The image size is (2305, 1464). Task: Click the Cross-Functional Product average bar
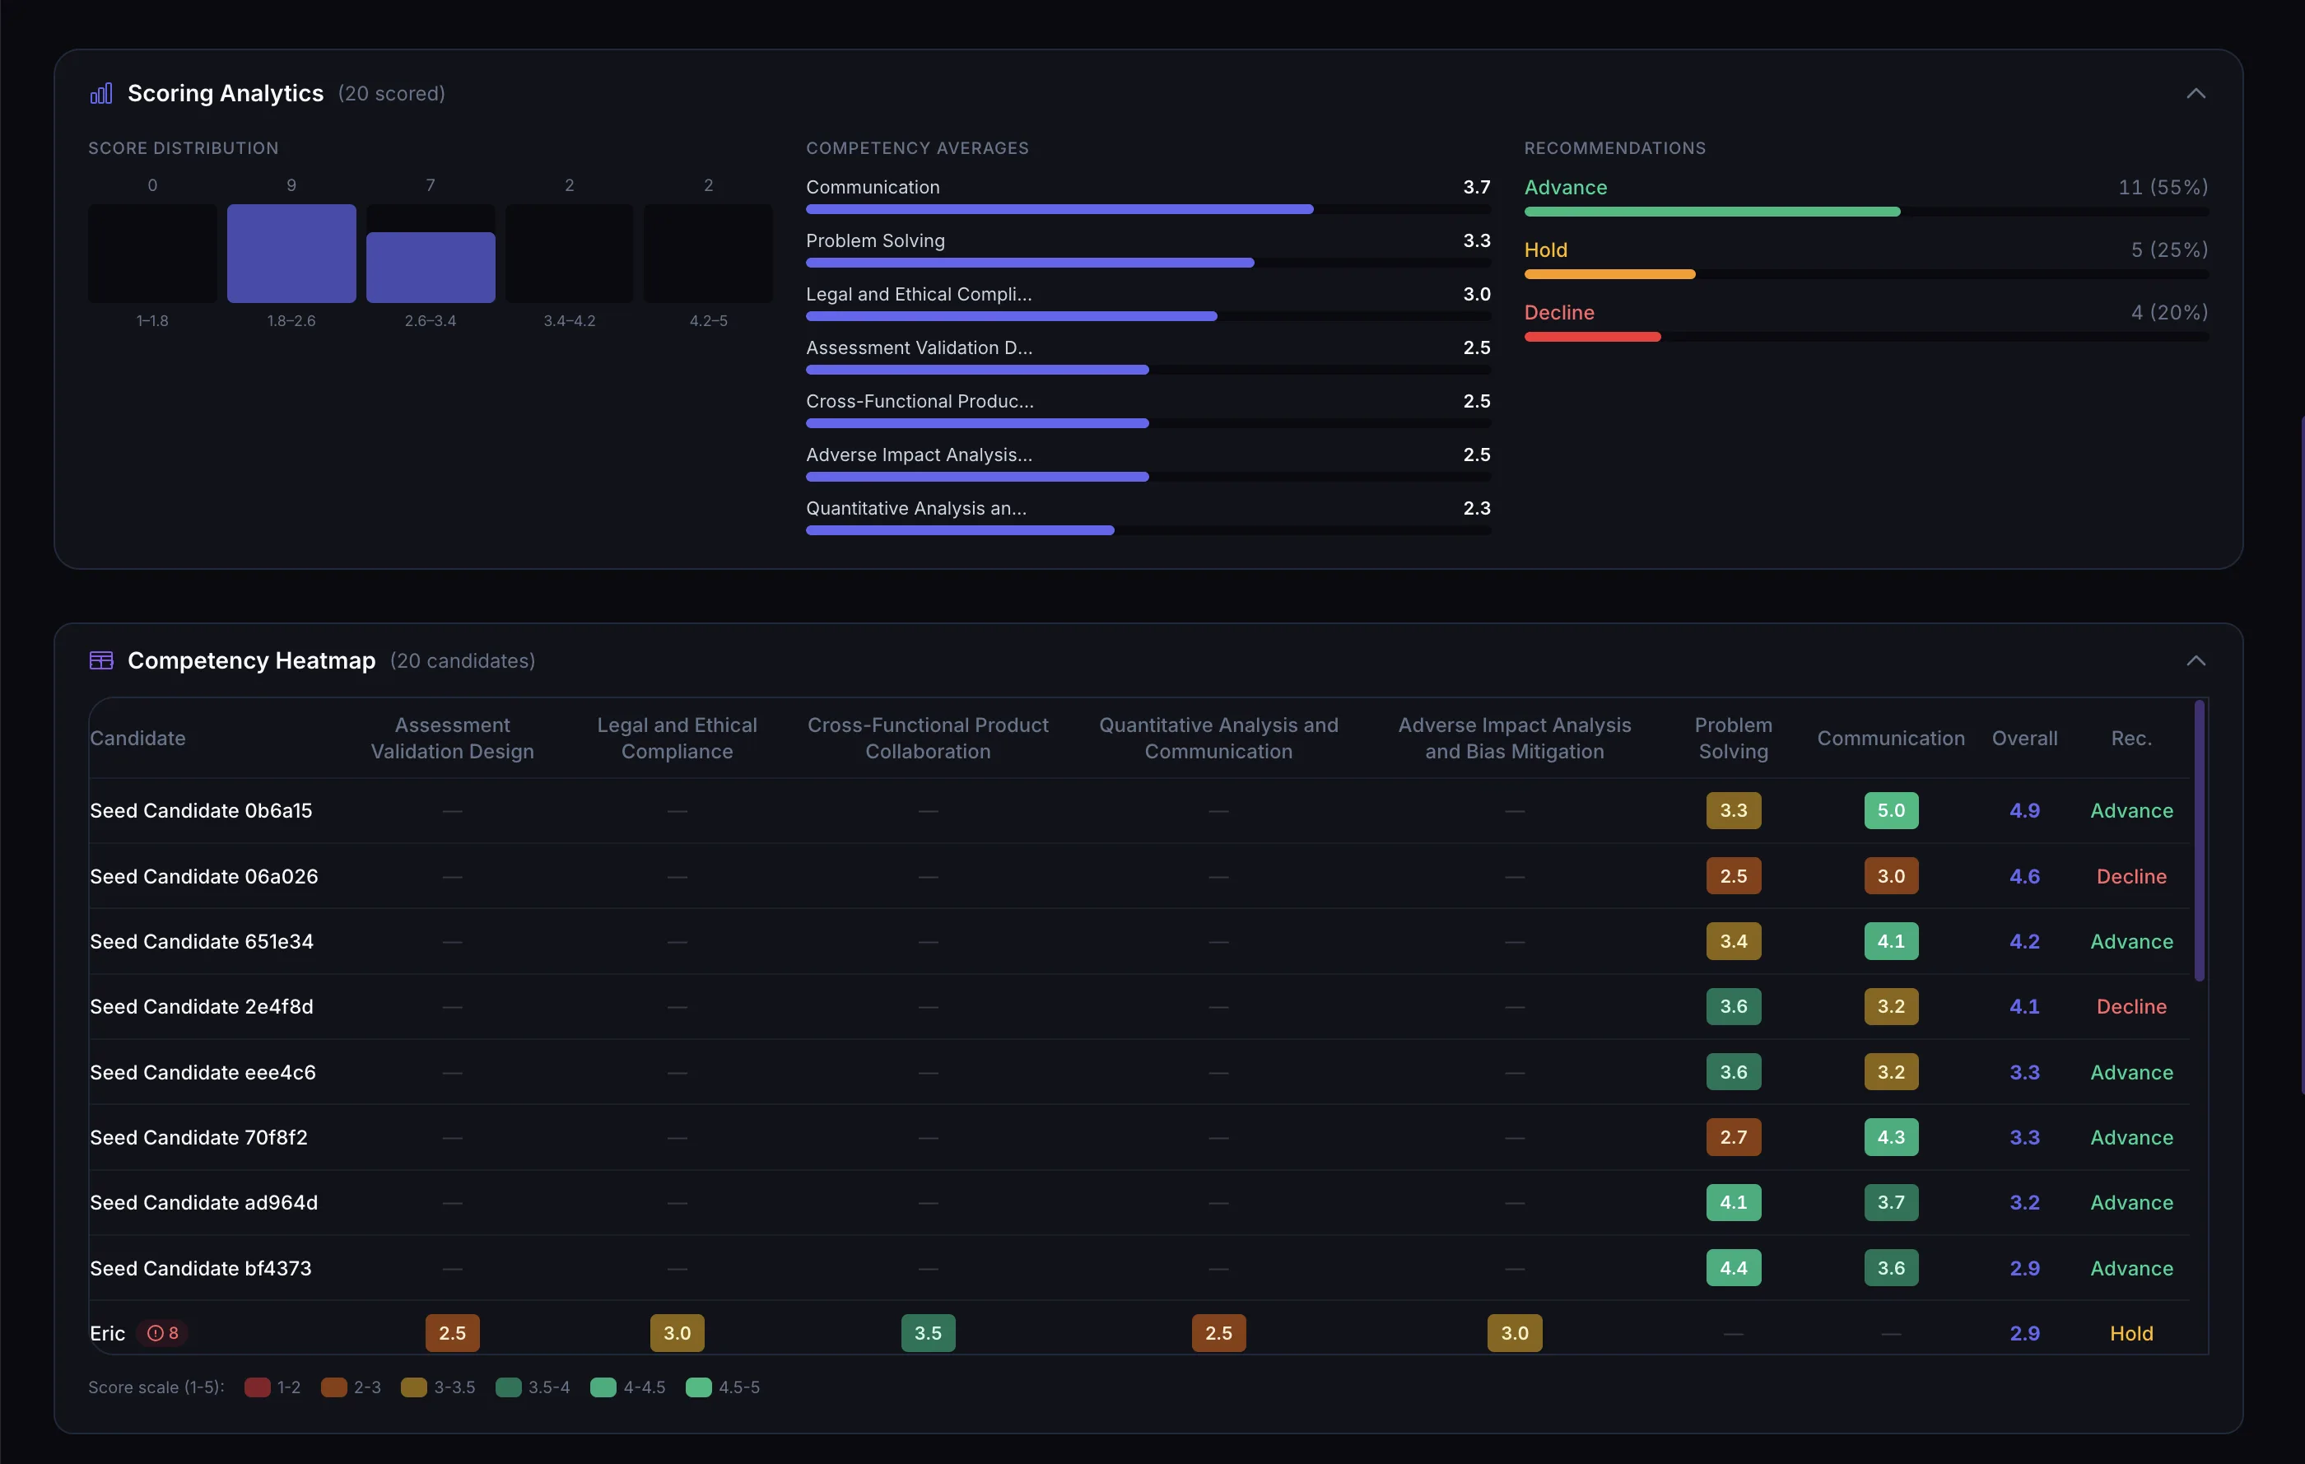tap(1148, 423)
